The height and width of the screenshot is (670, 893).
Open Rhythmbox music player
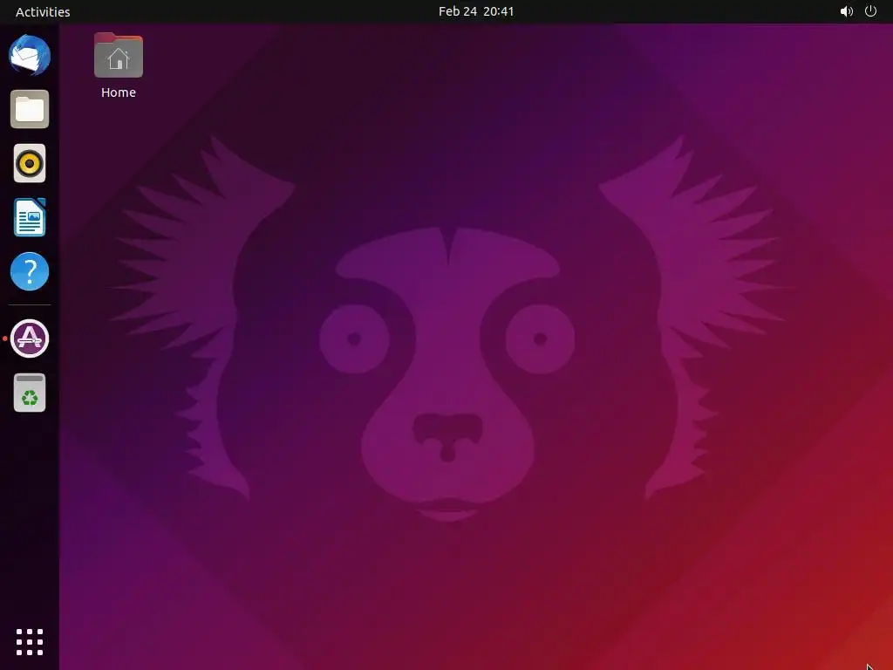pos(30,163)
